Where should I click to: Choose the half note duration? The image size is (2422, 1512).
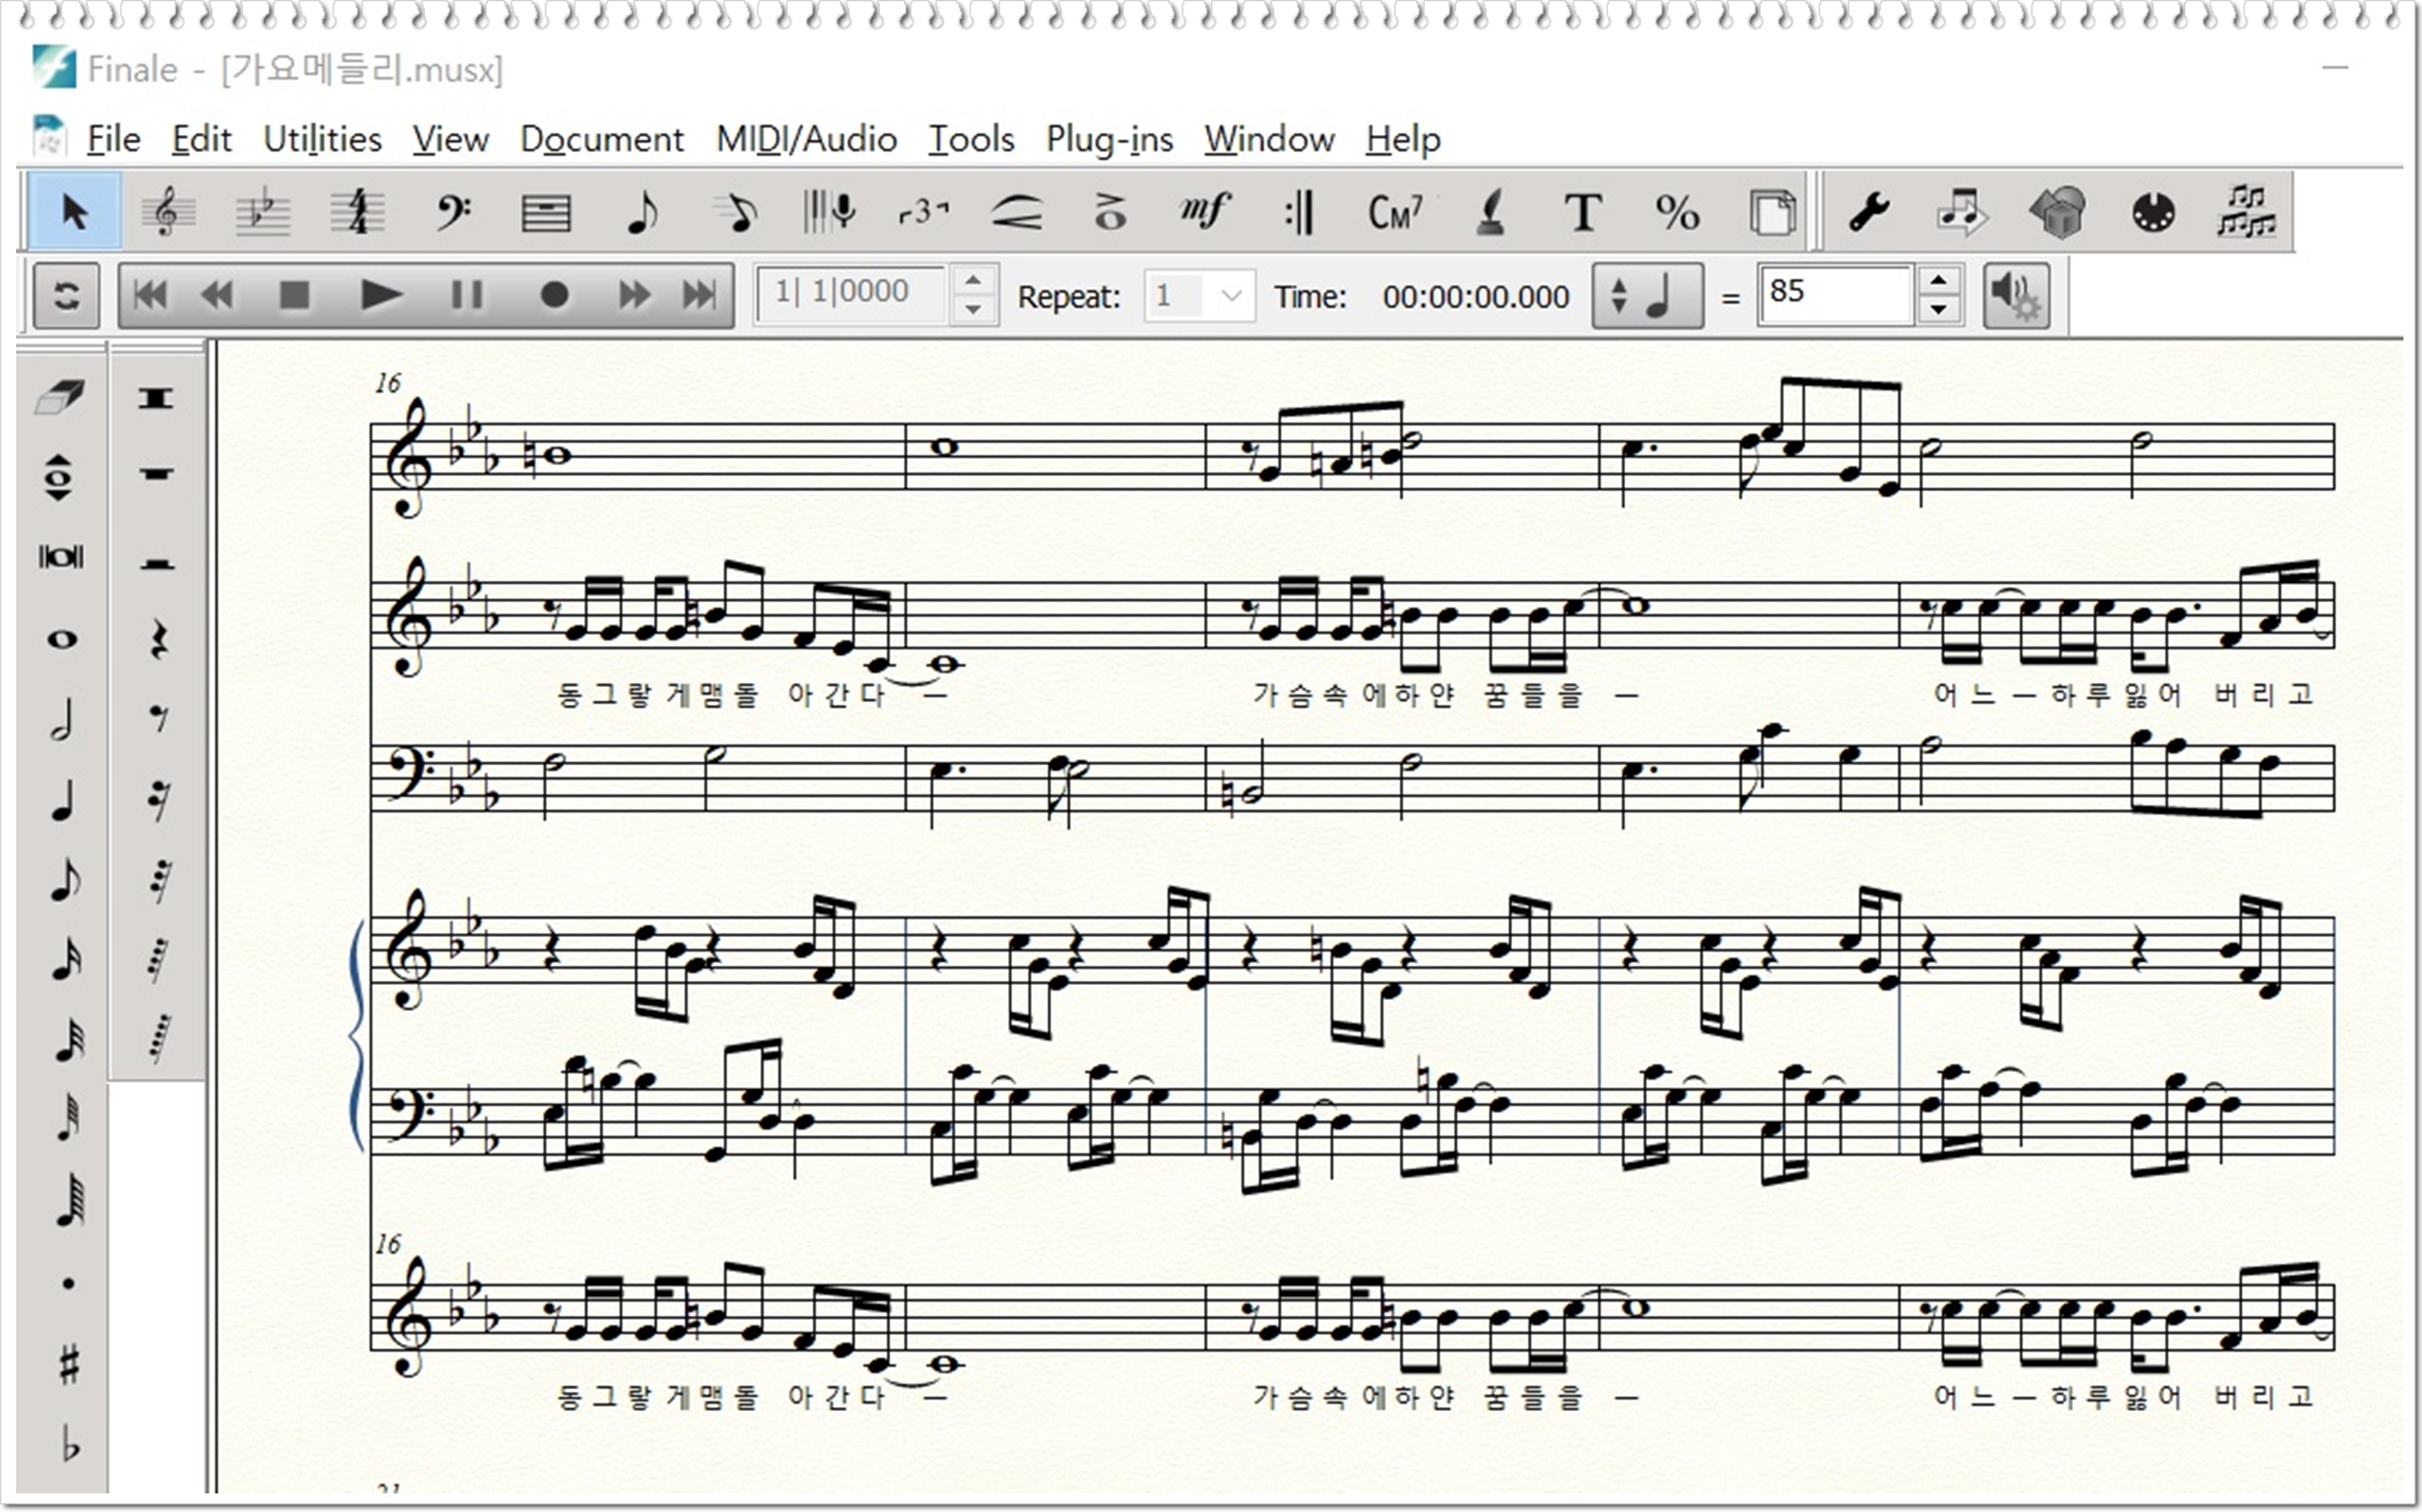pyautogui.click(x=61, y=719)
